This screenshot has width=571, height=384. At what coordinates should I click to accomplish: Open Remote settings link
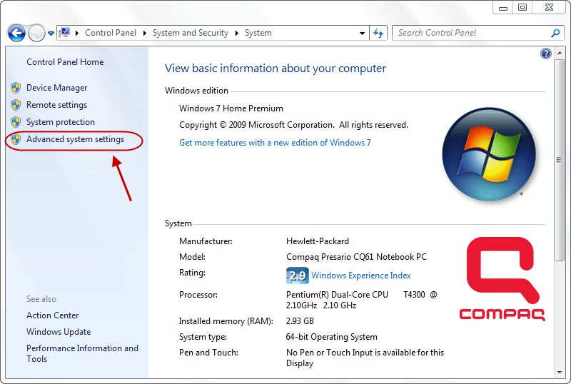click(57, 105)
